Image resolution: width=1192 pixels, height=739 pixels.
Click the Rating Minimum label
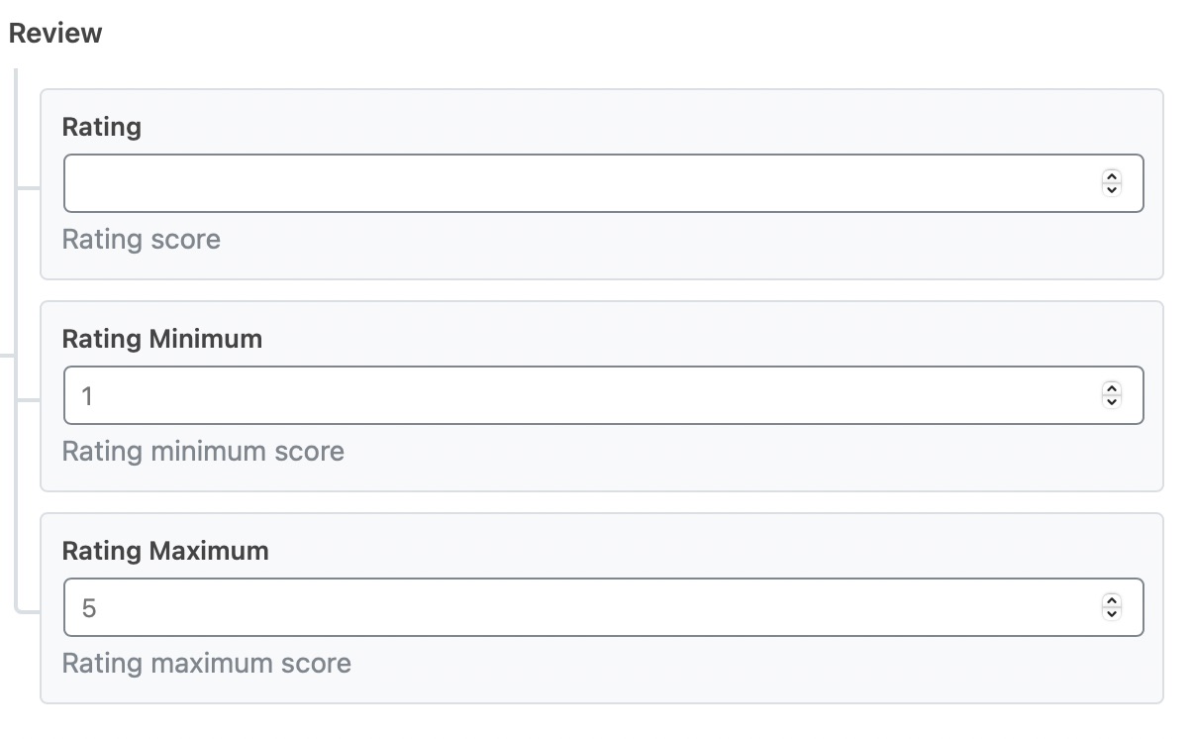pos(161,339)
